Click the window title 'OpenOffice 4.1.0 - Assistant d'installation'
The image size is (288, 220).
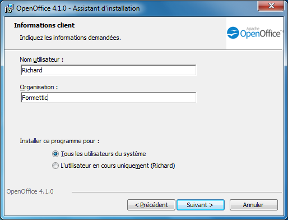point(78,8)
